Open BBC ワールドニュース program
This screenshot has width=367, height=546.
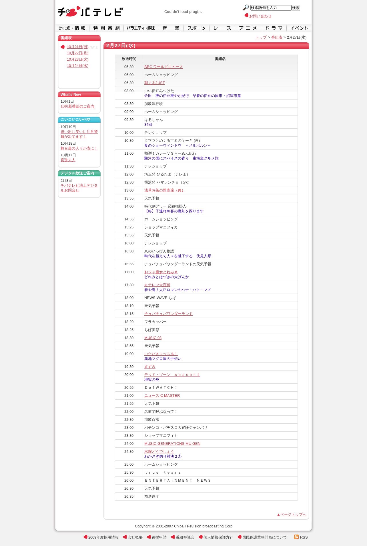point(163,67)
